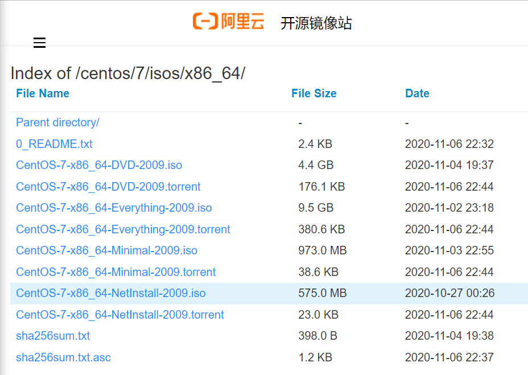Sort by the File Size column header
This screenshot has width=528, height=375.
click(313, 93)
